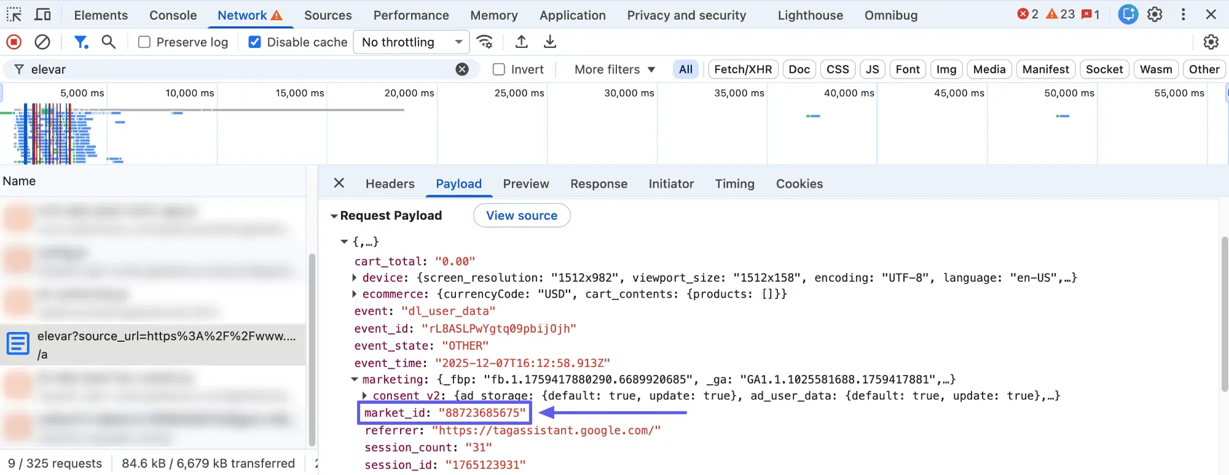
Task: Open the Performance panel
Action: coord(411,15)
